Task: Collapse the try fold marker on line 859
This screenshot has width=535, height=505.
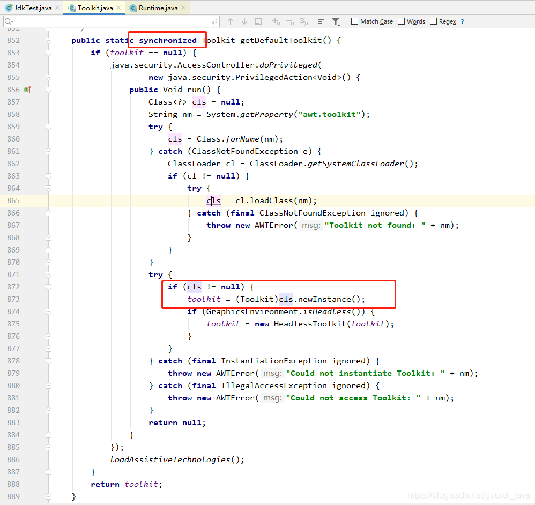Action: 48,127
